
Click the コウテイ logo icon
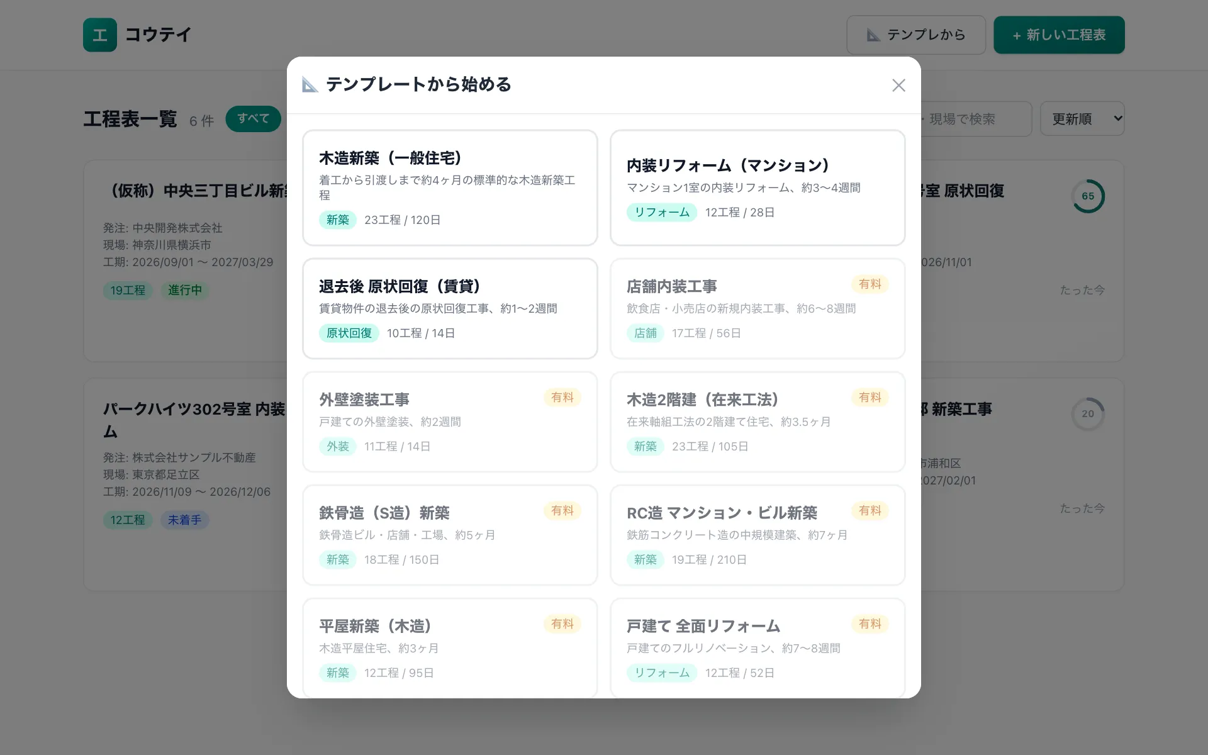tap(100, 35)
